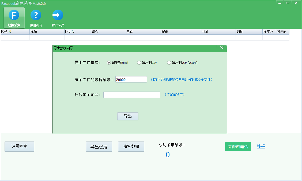Click the 软件登录 arrow icon
302x181 pixels.
(x=58, y=18)
